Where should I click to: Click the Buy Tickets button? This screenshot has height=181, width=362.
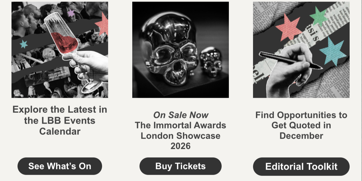pyautogui.click(x=180, y=166)
